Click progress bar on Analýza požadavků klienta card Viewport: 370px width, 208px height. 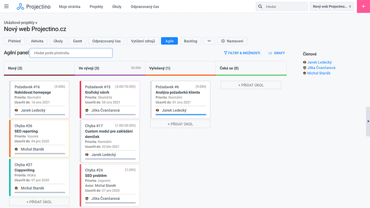[181, 115]
